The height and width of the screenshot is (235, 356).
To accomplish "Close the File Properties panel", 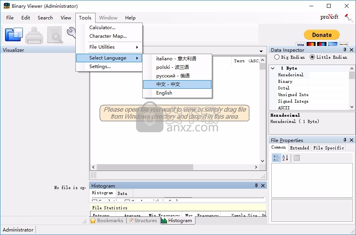I will click(x=351, y=140).
